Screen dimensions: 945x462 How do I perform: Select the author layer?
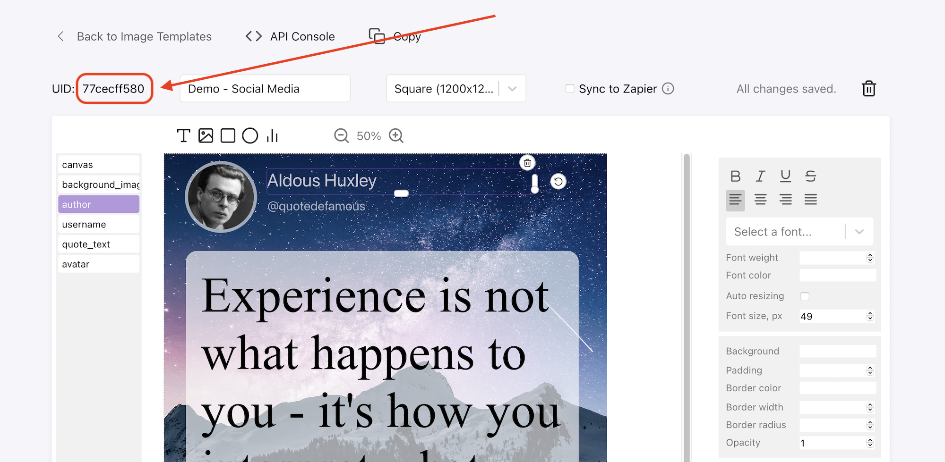(x=98, y=204)
